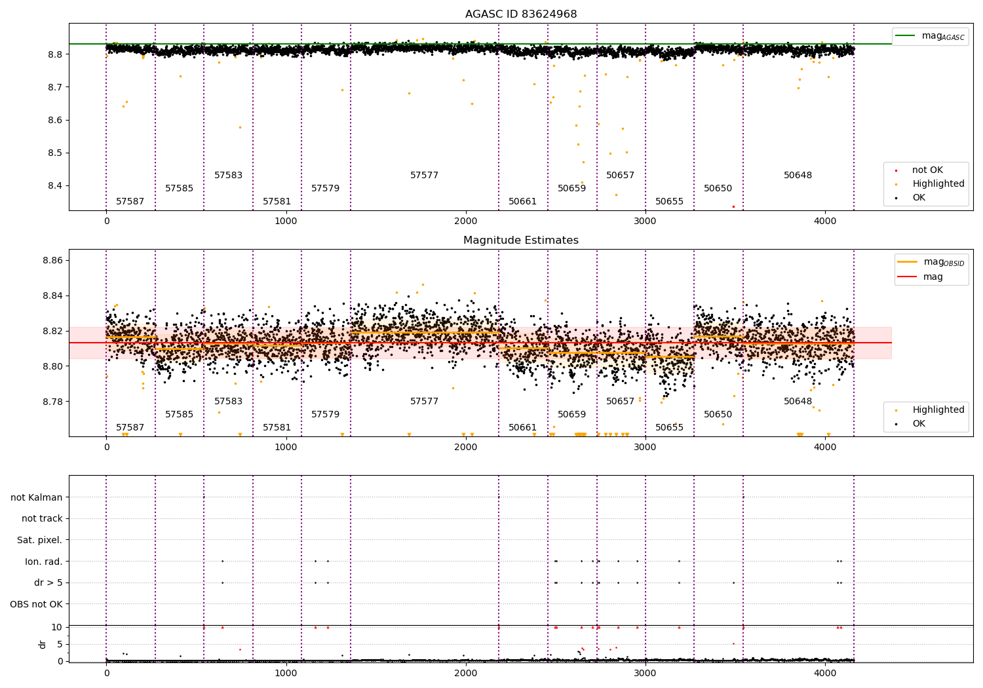983x688 pixels.
Task: Click 'Highlighted' in the top plot legend
Action: pos(938,184)
